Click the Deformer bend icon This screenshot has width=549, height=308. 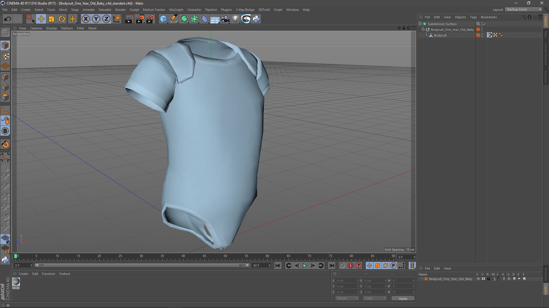(205, 19)
